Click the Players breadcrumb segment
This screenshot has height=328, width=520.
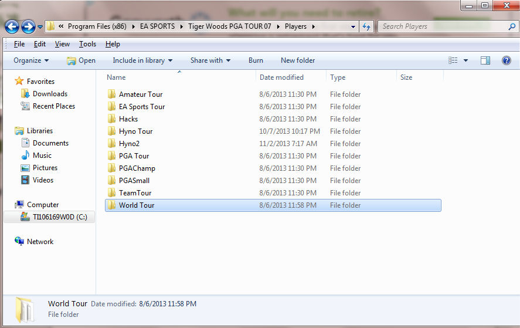pyautogui.click(x=295, y=26)
